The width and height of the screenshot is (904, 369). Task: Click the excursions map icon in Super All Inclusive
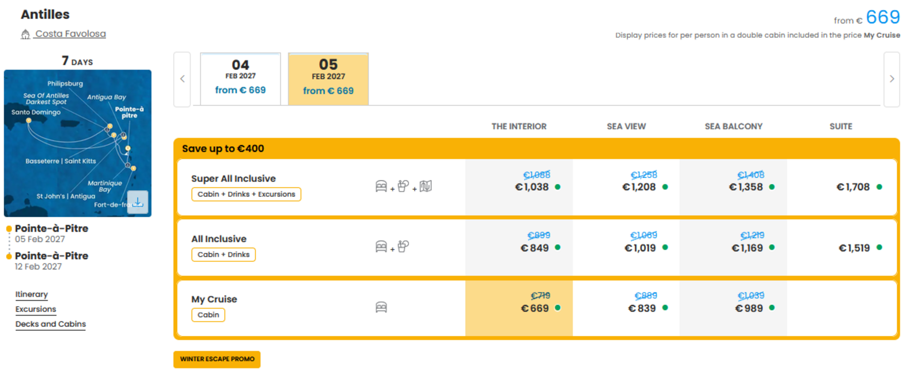[x=425, y=186]
